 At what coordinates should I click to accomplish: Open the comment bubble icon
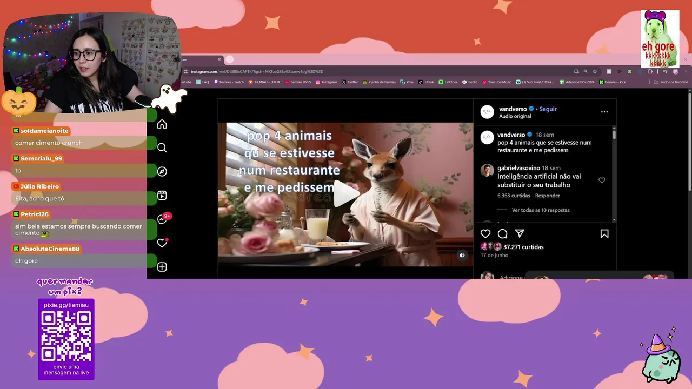(x=502, y=233)
